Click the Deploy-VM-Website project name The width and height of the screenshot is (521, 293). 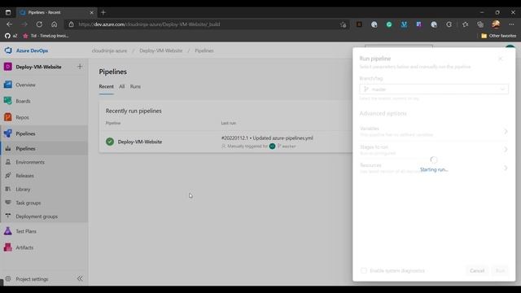(x=38, y=67)
